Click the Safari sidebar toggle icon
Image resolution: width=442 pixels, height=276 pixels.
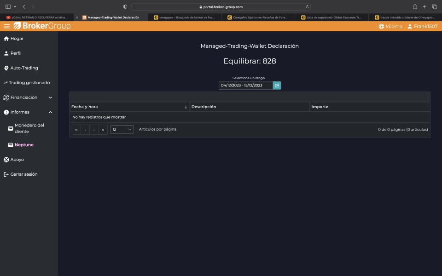point(8,7)
